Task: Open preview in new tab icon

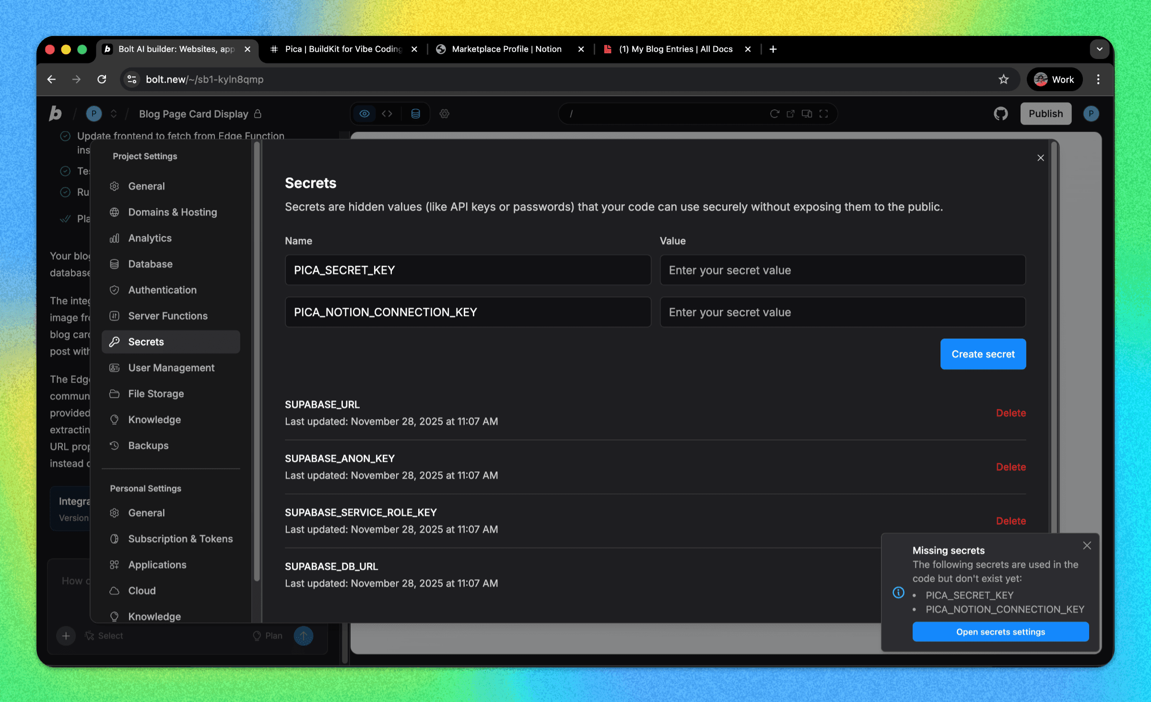Action: pos(790,114)
